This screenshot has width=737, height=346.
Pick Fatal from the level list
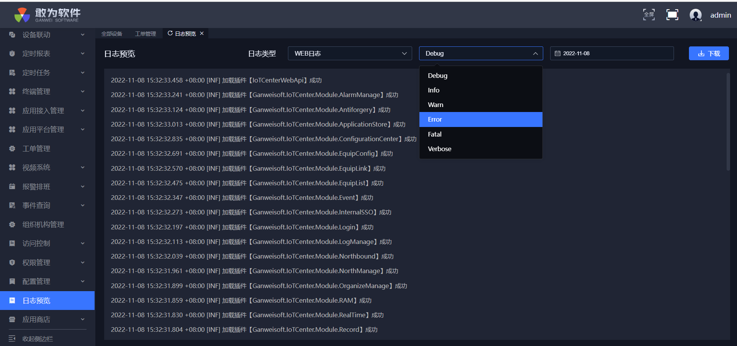pyautogui.click(x=481, y=134)
